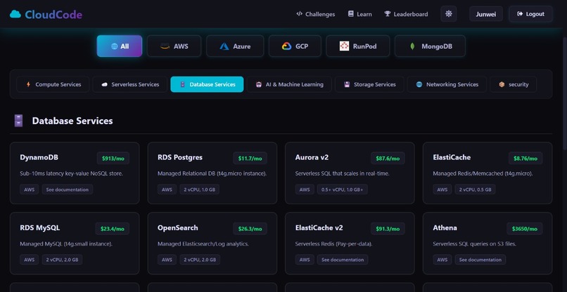
Task: Open the ElastiCache card title
Action: click(452, 158)
